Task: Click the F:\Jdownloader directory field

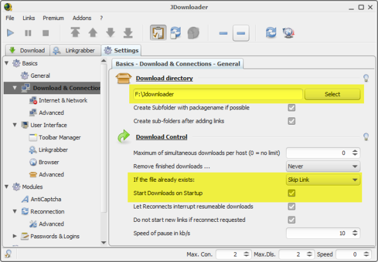Action: [x=218, y=94]
